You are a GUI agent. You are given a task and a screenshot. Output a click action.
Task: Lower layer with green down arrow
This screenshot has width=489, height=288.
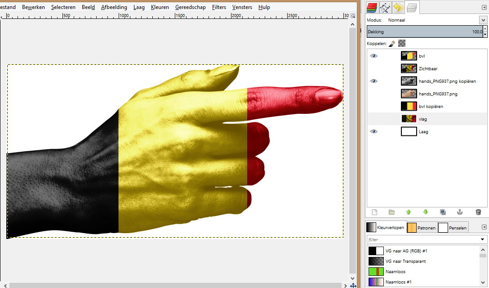pyautogui.click(x=426, y=212)
